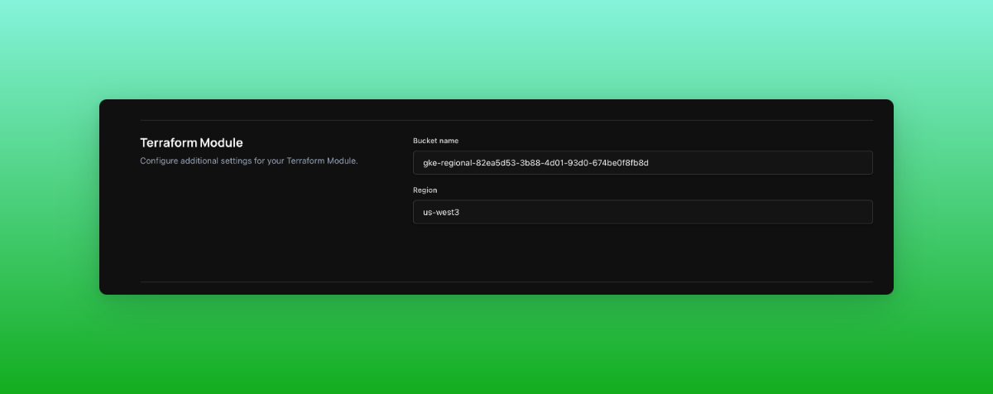
Task: Focus the Region input containing us-west3
Action: point(642,212)
